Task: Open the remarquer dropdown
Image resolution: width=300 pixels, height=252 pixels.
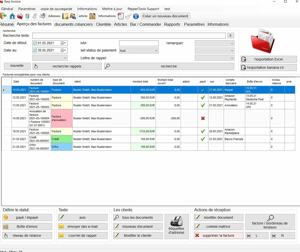Action: point(214,43)
